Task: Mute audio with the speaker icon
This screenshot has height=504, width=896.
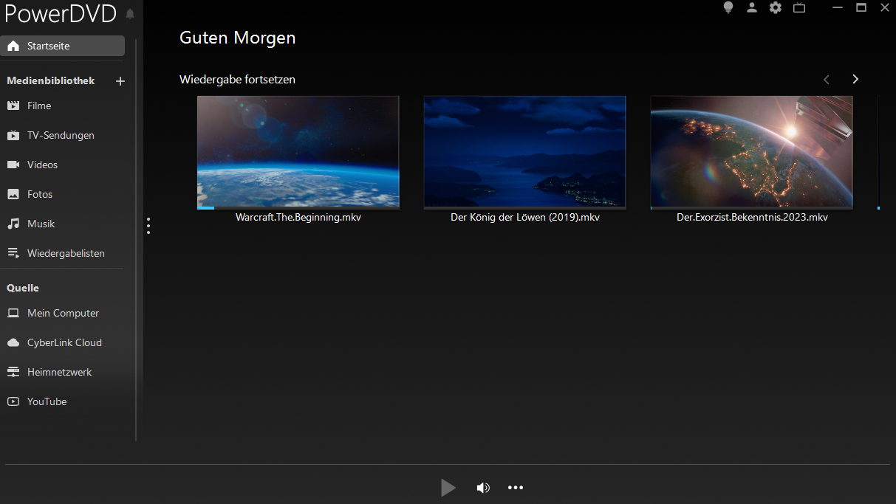Action: (483, 488)
